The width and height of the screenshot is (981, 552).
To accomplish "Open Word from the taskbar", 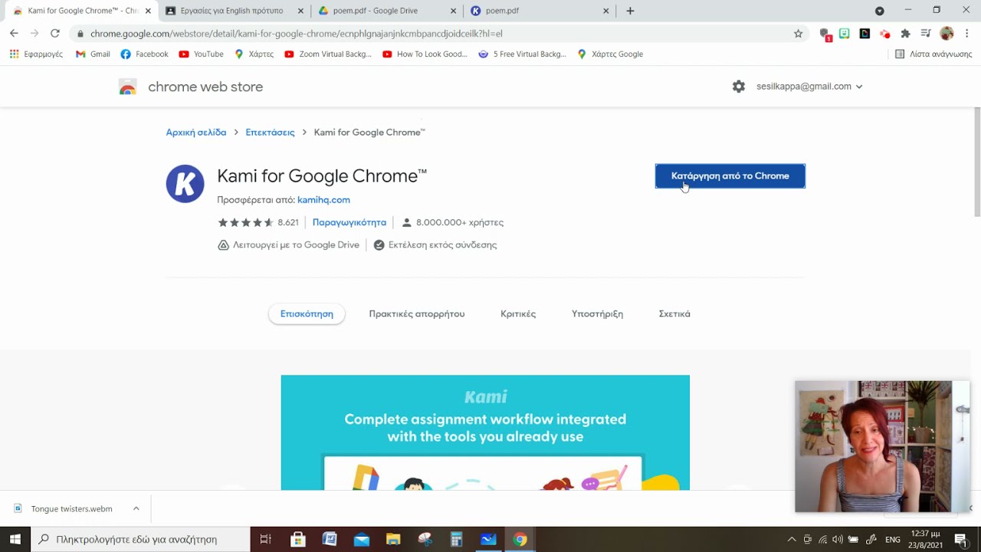I will 330,539.
